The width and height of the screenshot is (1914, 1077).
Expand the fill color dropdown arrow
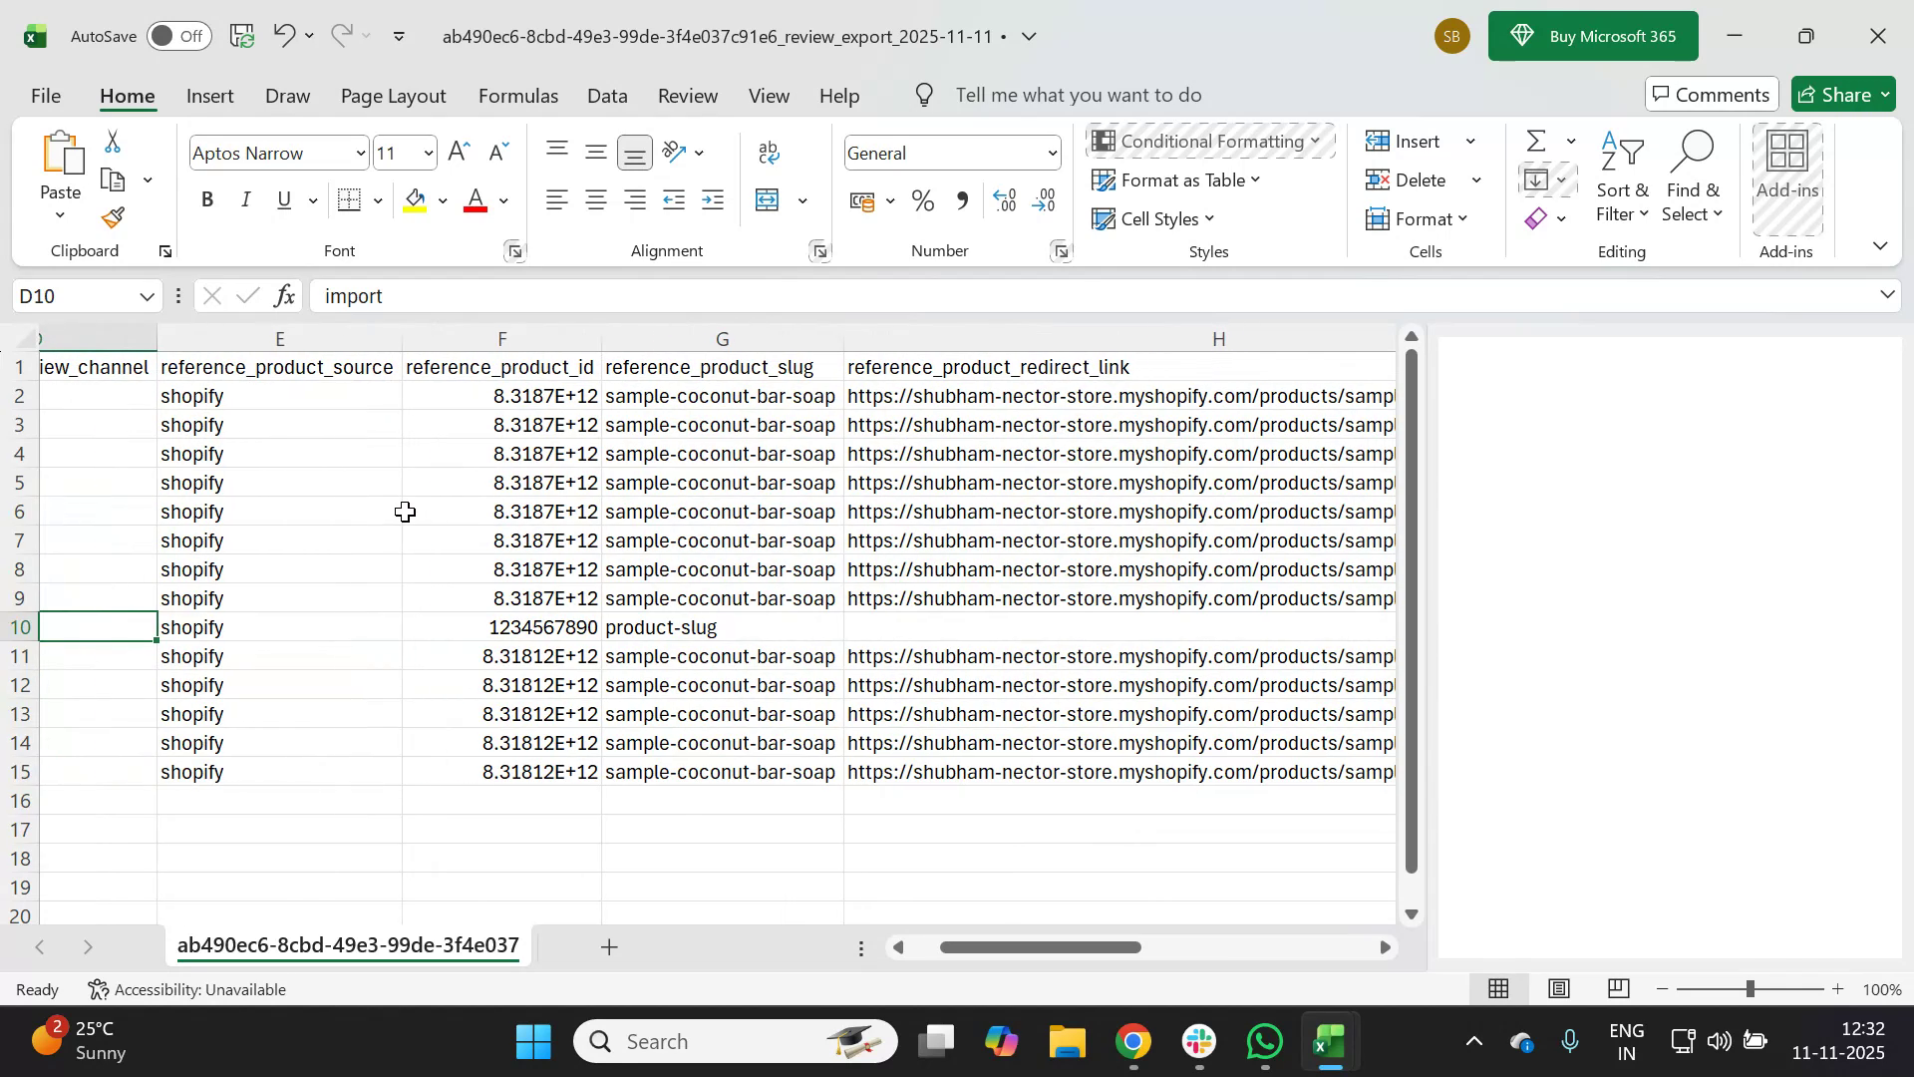(443, 199)
